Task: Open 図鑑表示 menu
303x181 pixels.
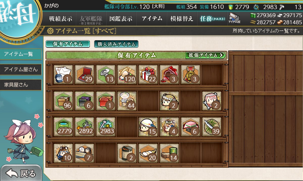Action: pos(121,19)
